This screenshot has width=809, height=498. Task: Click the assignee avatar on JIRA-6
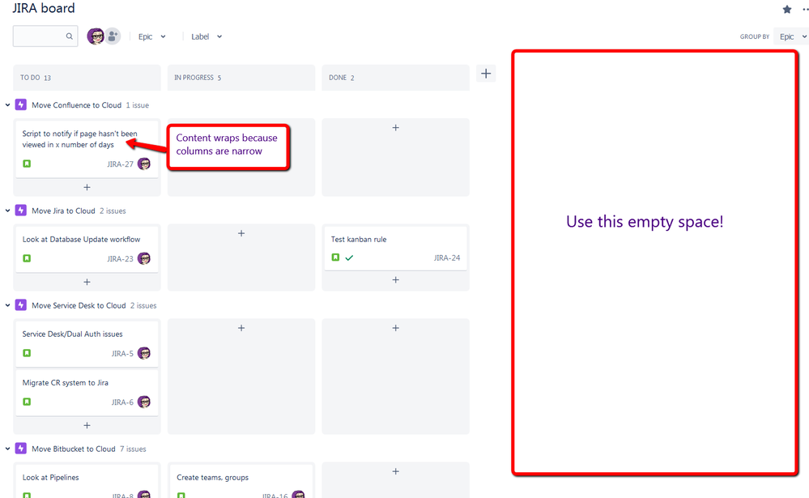point(144,402)
